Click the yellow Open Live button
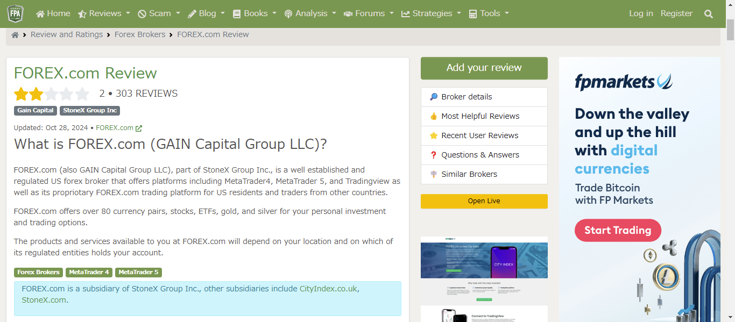 tap(484, 201)
